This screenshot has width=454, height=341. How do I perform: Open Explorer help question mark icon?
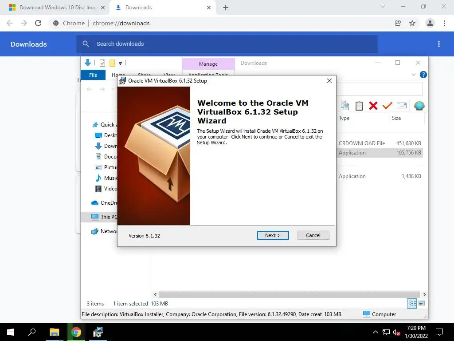(x=423, y=75)
